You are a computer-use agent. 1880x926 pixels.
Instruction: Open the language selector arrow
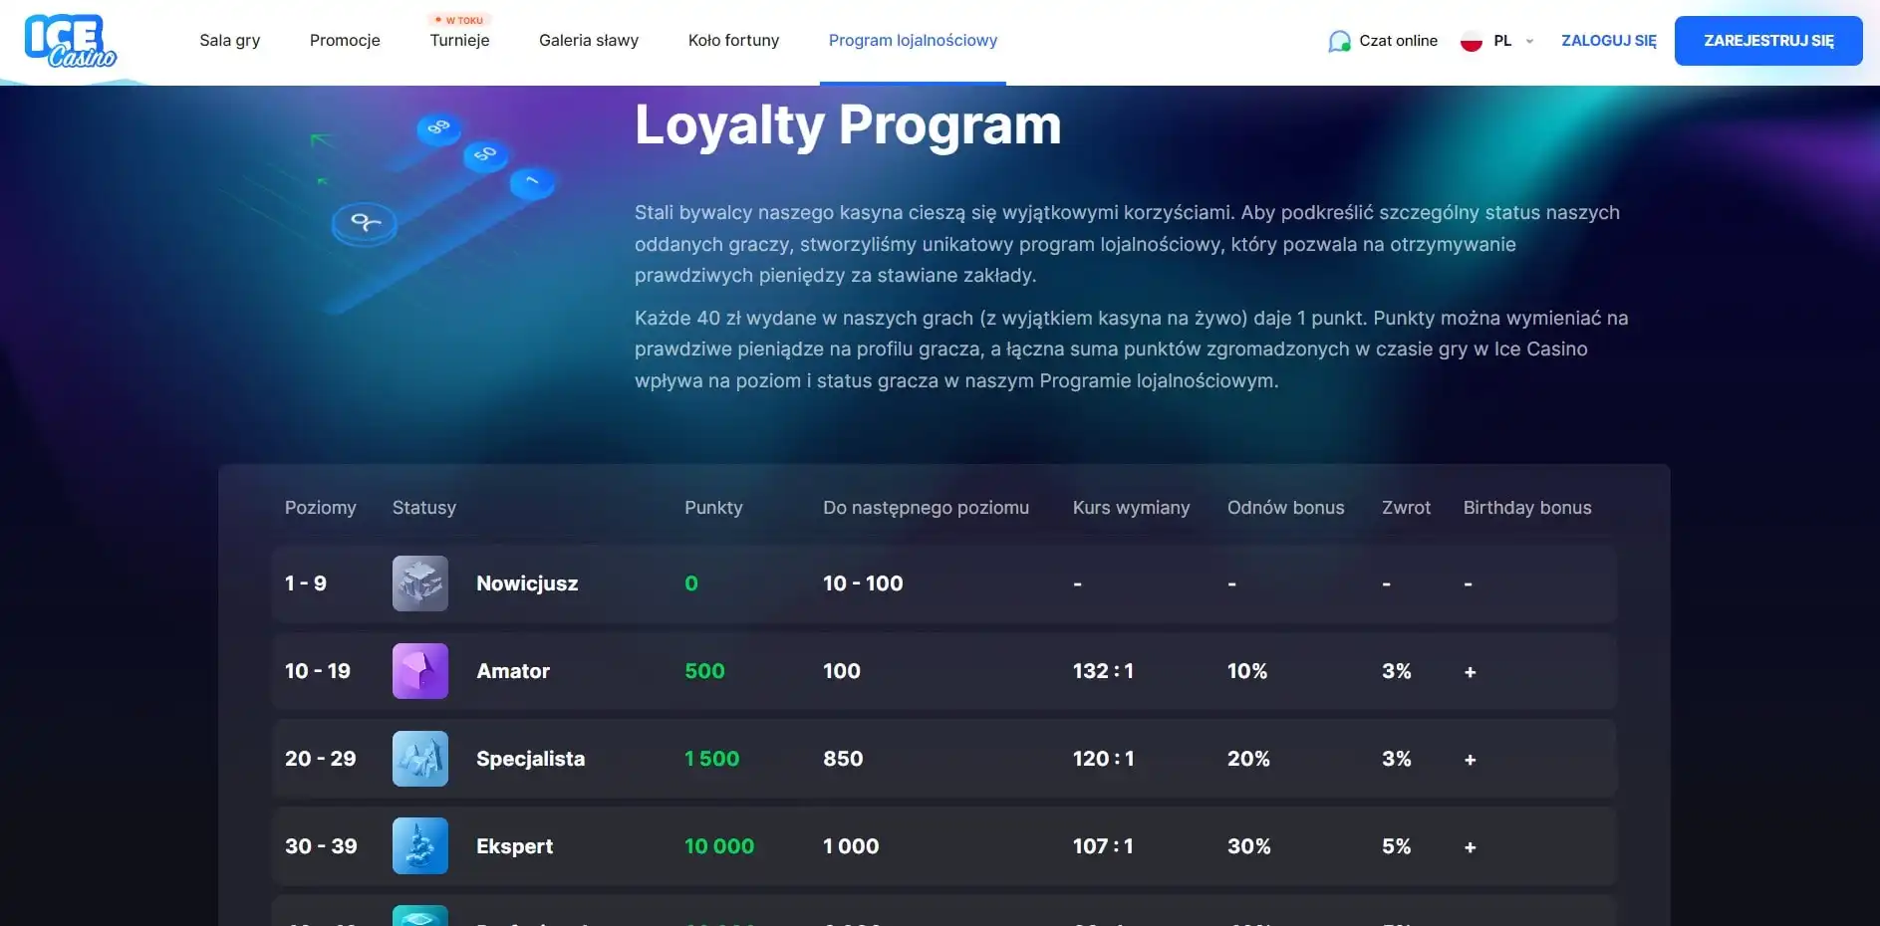point(1529,42)
